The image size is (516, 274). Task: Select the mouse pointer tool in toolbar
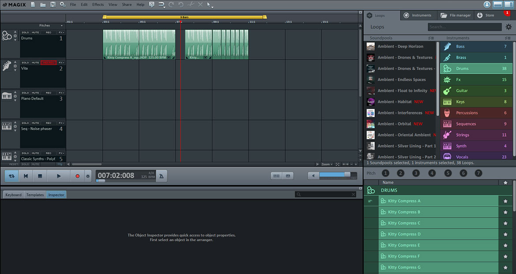208,5
